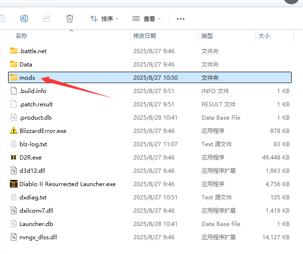Select the .product.db file name
This screenshot has width=303, height=254.
pos(36,118)
